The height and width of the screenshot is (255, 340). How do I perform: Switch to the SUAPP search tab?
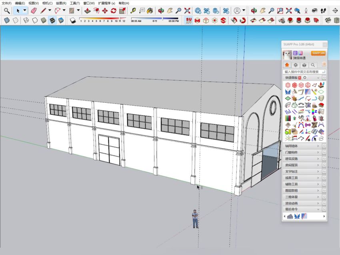tap(313, 65)
